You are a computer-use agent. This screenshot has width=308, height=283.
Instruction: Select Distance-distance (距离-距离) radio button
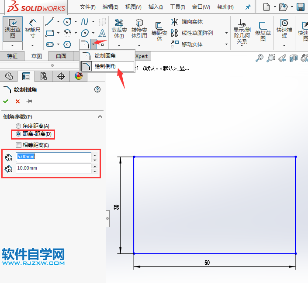pos(18,134)
